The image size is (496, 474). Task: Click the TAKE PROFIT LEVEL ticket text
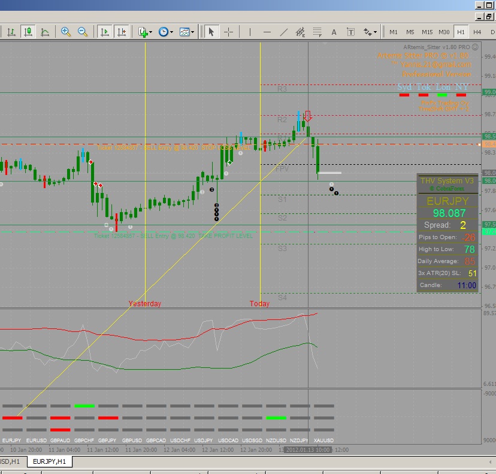(173, 236)
